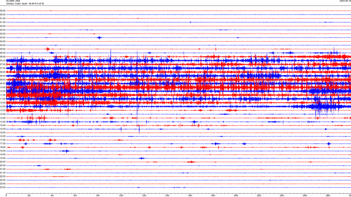Click the 28m tick label on axis
The height and width of the screenshot is (197, 351).
[x=328, y=196]
